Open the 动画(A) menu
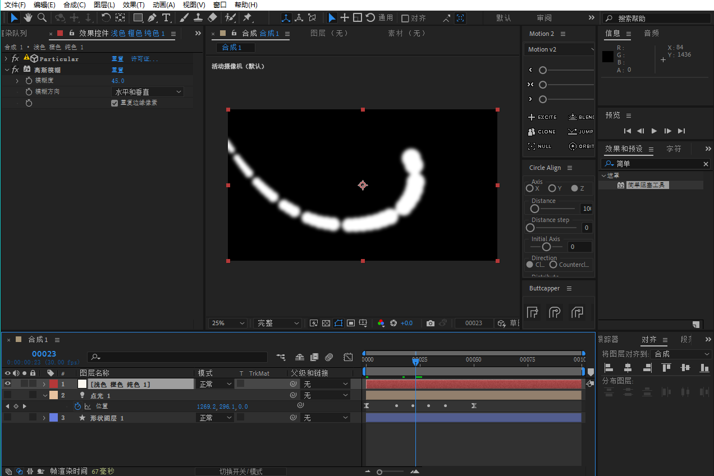 tap(164, 5)
